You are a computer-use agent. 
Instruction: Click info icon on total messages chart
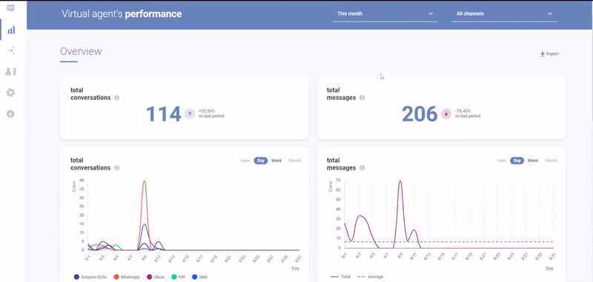click(x=362, y=167)
